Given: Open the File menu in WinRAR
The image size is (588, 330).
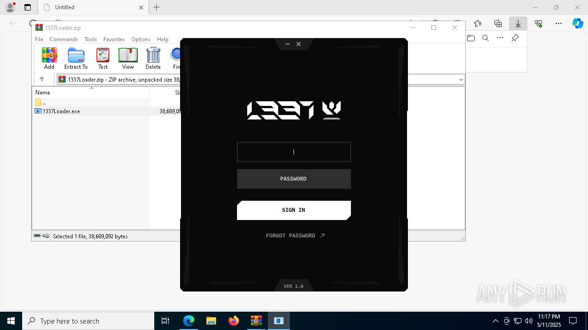Looking at the screenshot, I should [x=39, y=39].
